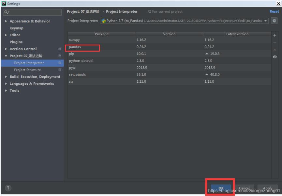Click the interpreter settings gear icon
Viewport: 282px width, 196px height.
point(274,21)
